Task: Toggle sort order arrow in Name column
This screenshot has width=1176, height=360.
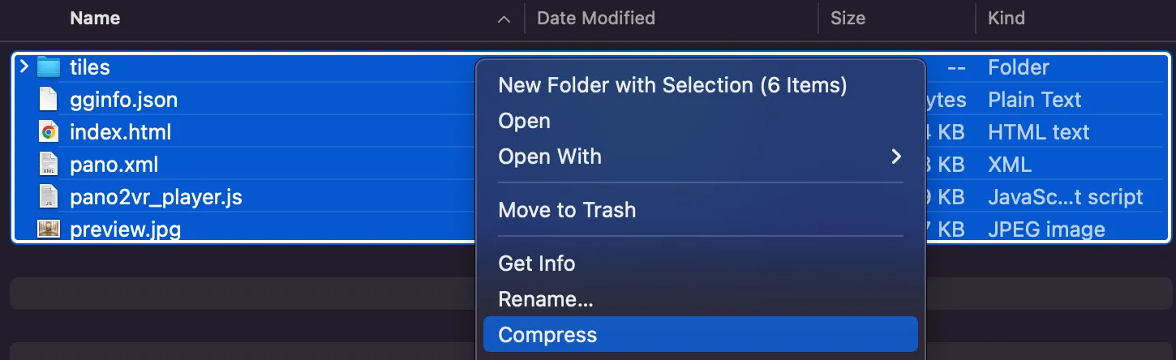Action: tap(504, 19)
